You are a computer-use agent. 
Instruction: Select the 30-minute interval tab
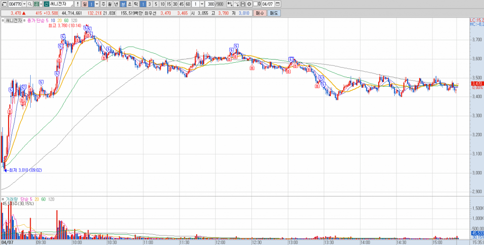pos(174,4)
